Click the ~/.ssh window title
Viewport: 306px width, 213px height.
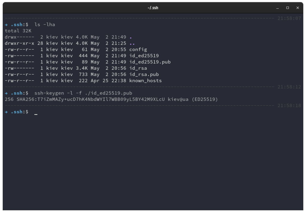pyautogui.click(x=153, y=8)
